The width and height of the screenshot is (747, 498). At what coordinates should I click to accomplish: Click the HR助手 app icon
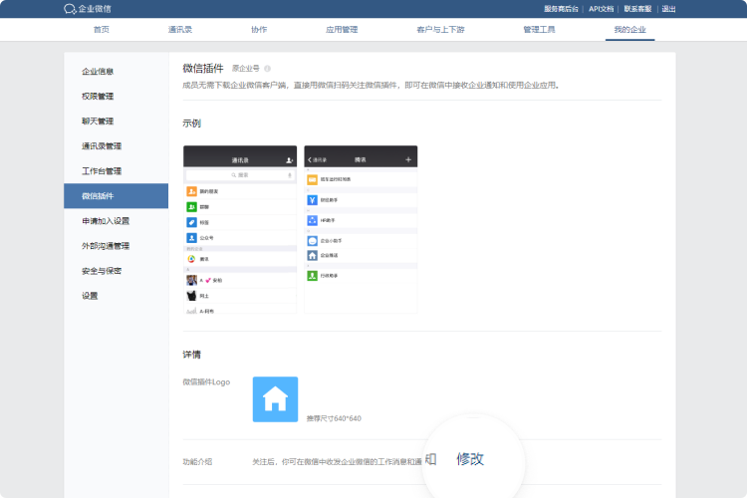coord(312,220)
